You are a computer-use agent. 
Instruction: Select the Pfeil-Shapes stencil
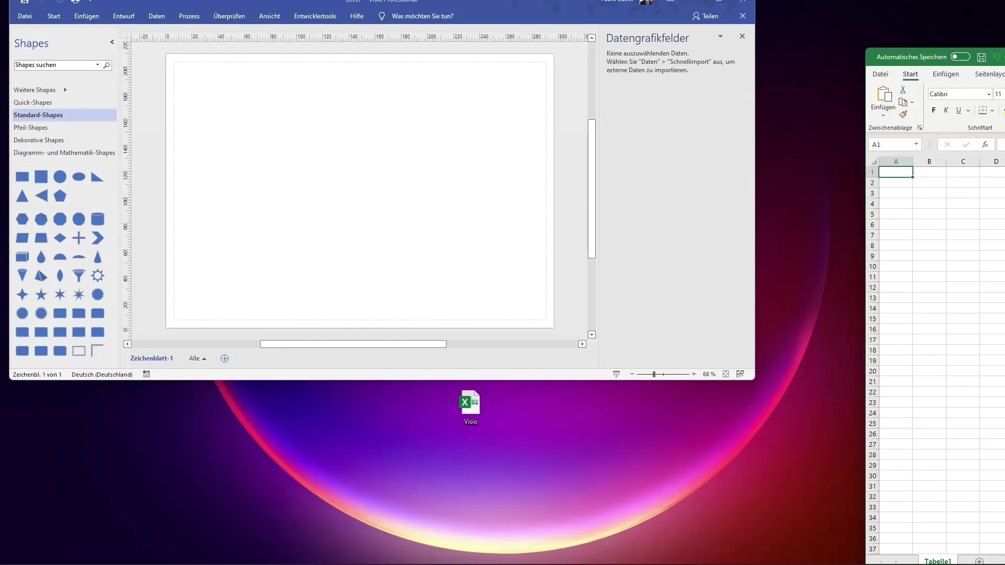(x=30, y=128)
